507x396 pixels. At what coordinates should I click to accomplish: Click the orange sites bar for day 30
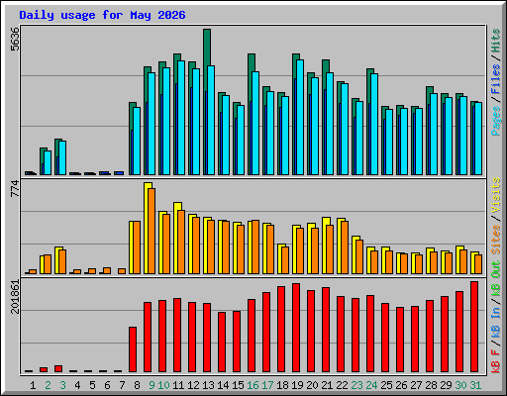click(x=463, y=261)
